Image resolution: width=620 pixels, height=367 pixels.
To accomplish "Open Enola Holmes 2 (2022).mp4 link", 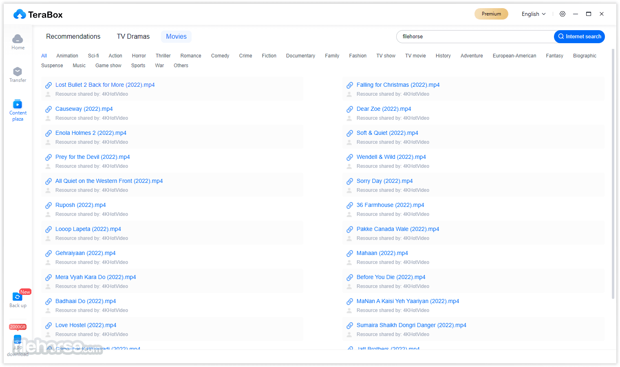I will [91, 133].
